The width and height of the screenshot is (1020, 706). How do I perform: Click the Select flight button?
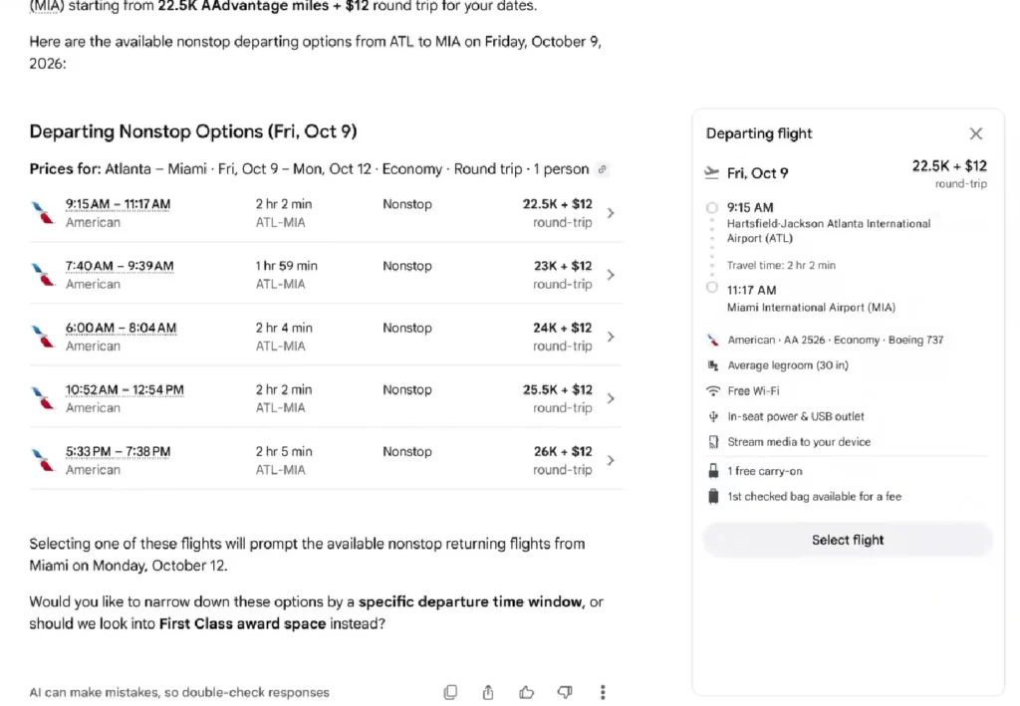point(848,541)
